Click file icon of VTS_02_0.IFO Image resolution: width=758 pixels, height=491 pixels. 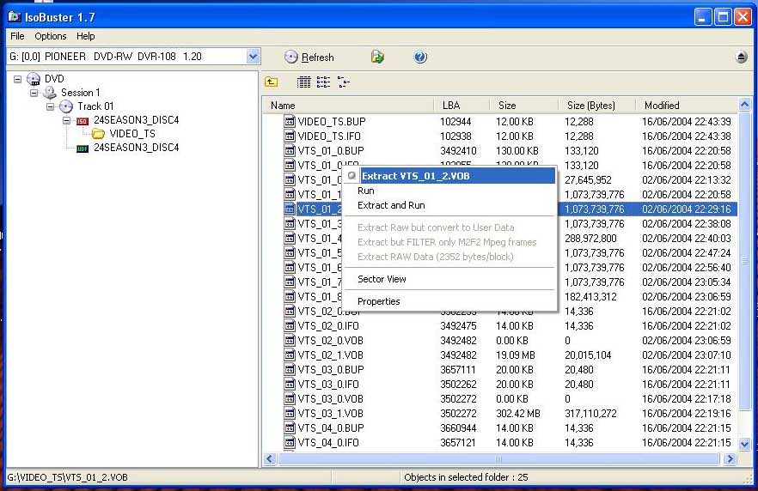pyautogui.click(x=290, y=326)
